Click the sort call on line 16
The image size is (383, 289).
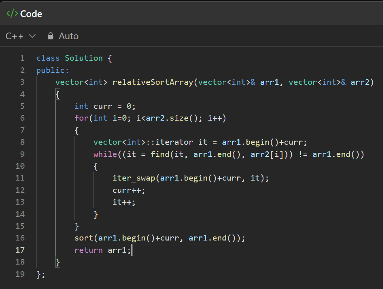coord(84,238)
